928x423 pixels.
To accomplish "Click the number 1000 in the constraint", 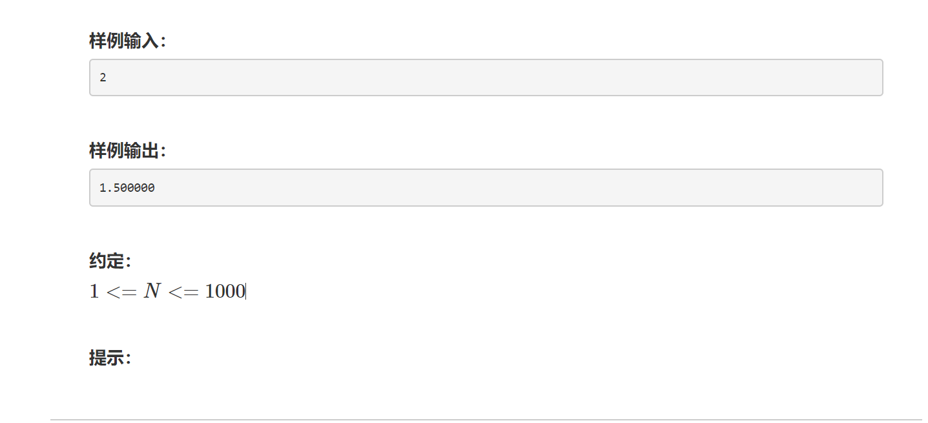I will click(225, 291).
